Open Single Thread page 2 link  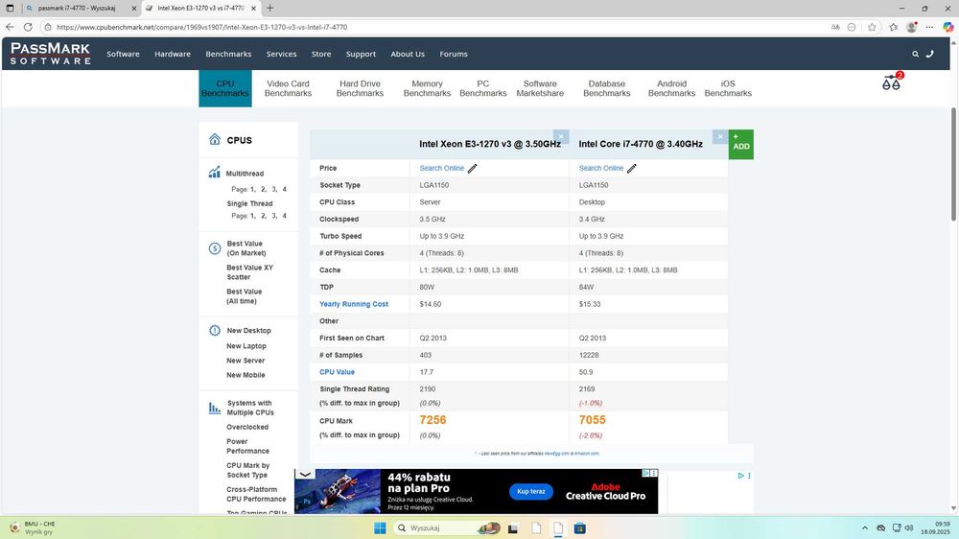tap(263, 216)
